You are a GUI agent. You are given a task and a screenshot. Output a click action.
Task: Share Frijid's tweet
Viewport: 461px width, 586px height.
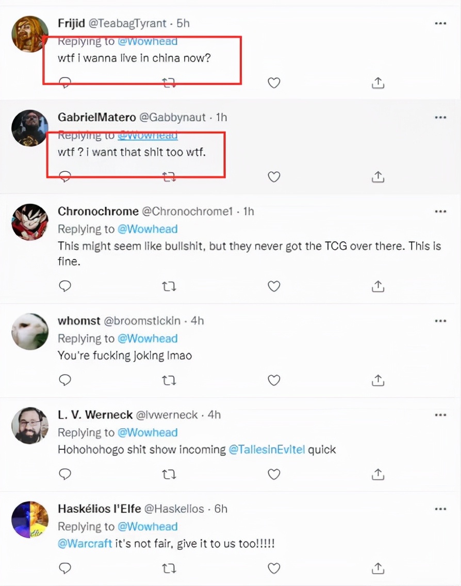click(378, 83)
